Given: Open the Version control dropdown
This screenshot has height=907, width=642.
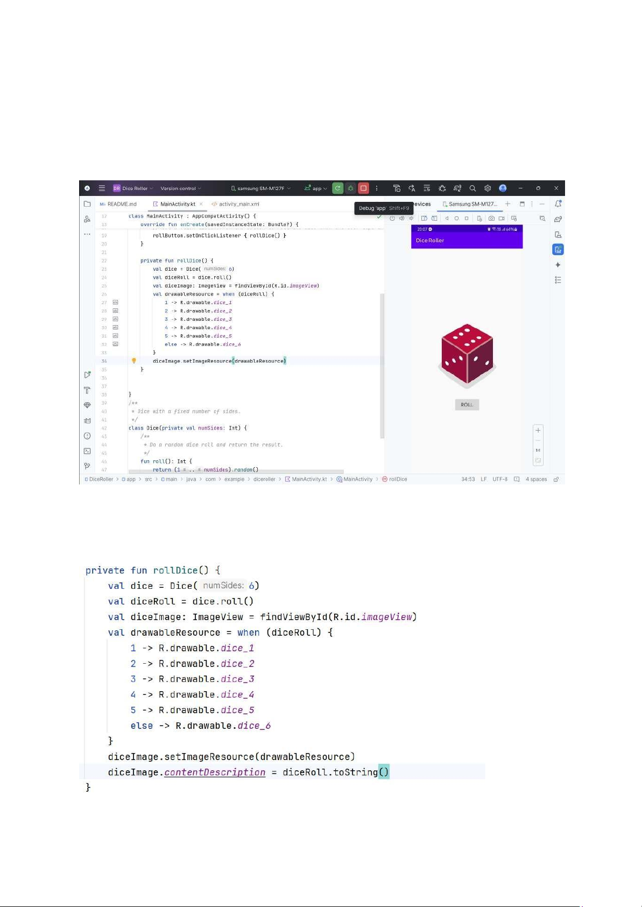Looking at the screenshot, I should click(x=180, y=188).
